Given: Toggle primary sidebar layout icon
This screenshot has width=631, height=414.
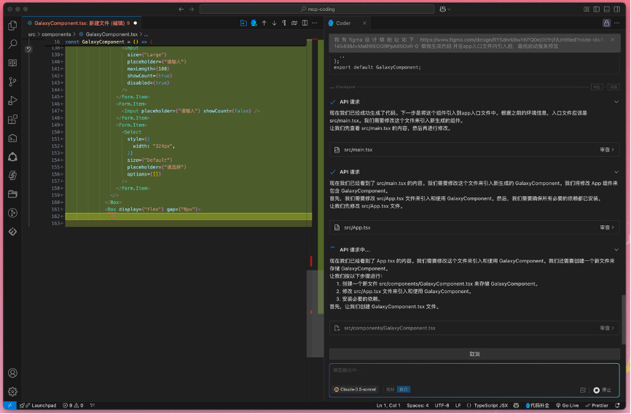Looking at the screenshot, I should coord(597,9).
